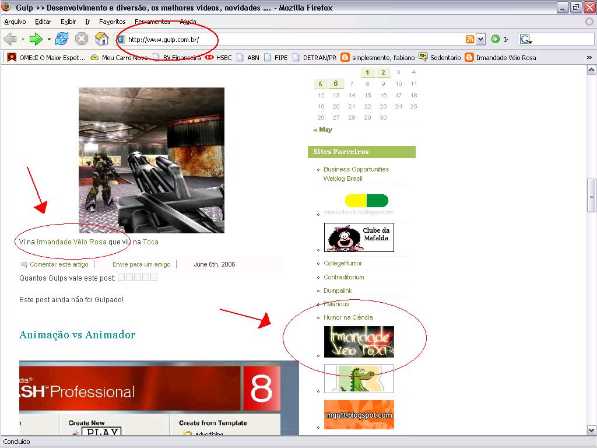Open the Humor na Ciência link

click(x=348, y=317)
